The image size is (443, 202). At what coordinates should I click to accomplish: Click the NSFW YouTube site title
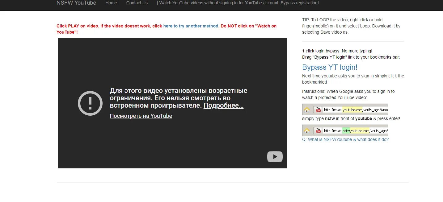[76, 3]
